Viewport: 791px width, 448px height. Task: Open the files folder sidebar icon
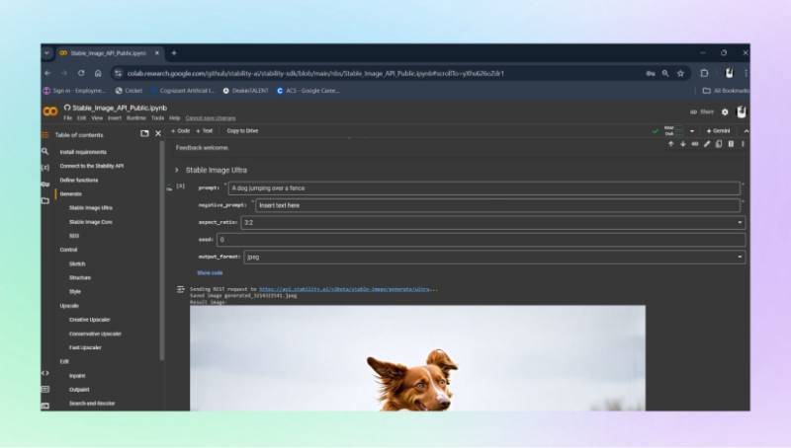(44, 201)
